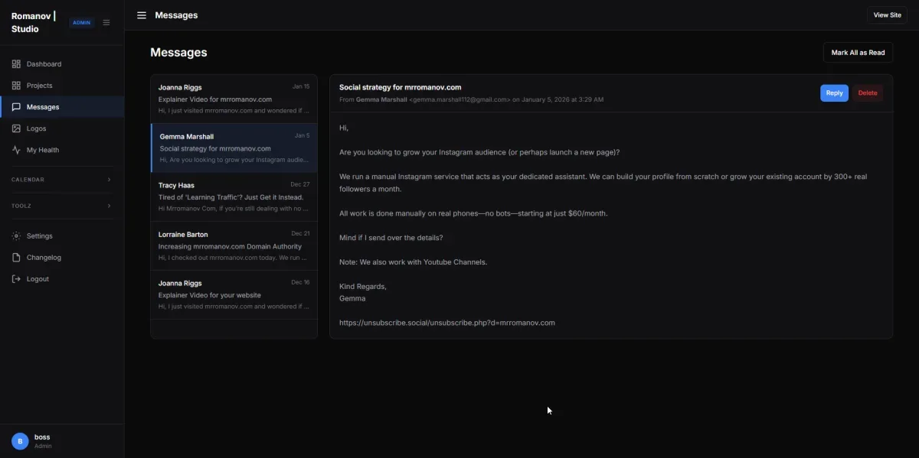Click the My Health pulse icon
The width and height of the screenshot is (919, 458).
coord(16,150)
